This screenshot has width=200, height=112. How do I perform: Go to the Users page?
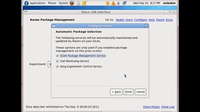coord(129,20)
